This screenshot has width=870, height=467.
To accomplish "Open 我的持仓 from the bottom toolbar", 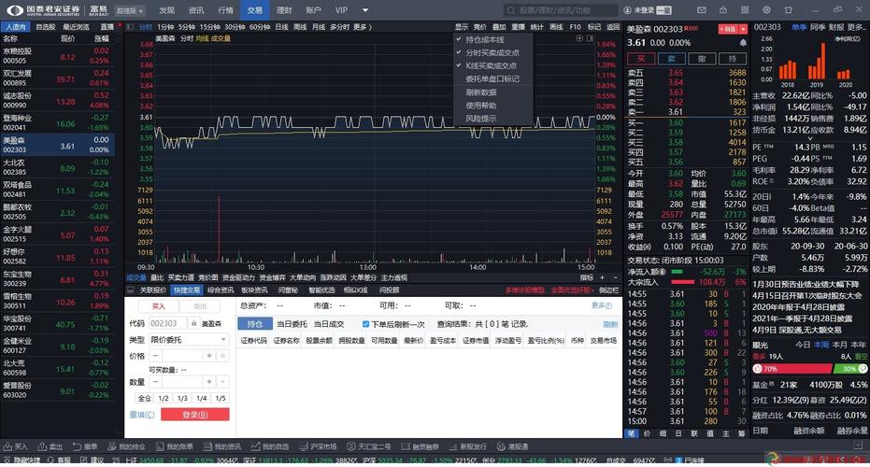I will (x=126, y=447).
